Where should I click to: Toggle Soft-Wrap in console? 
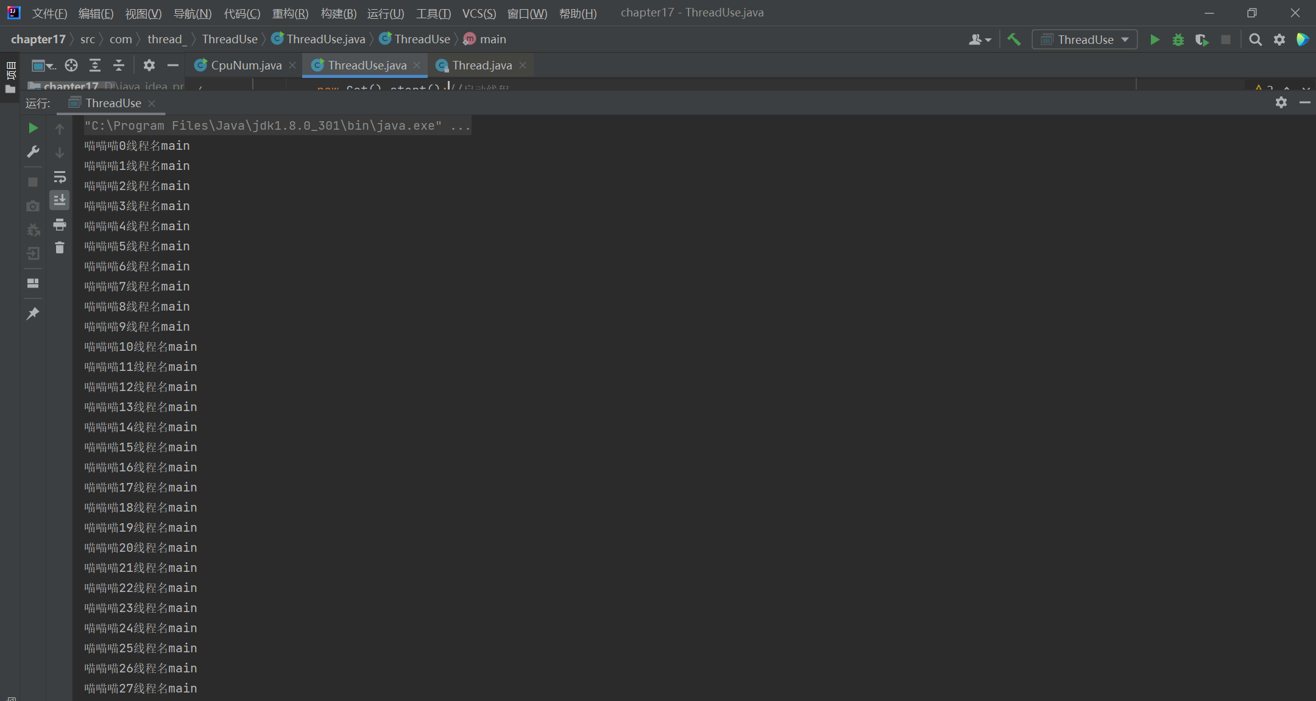60,177
